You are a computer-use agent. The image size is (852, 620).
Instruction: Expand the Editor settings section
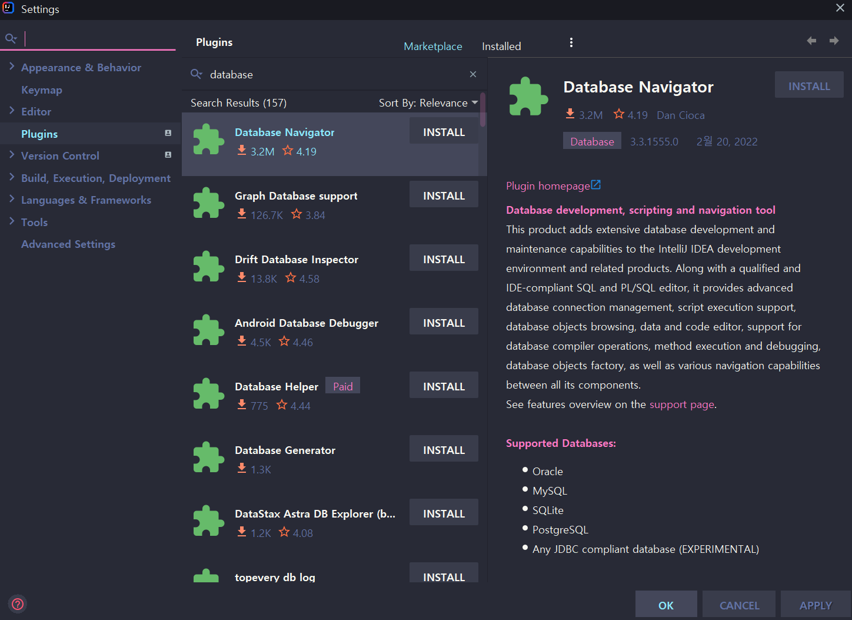coord(12,111)
